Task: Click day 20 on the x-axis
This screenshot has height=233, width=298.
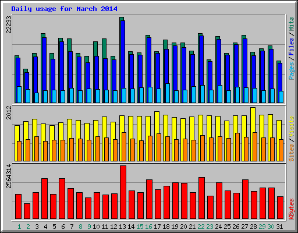Action: coord(183,227)
